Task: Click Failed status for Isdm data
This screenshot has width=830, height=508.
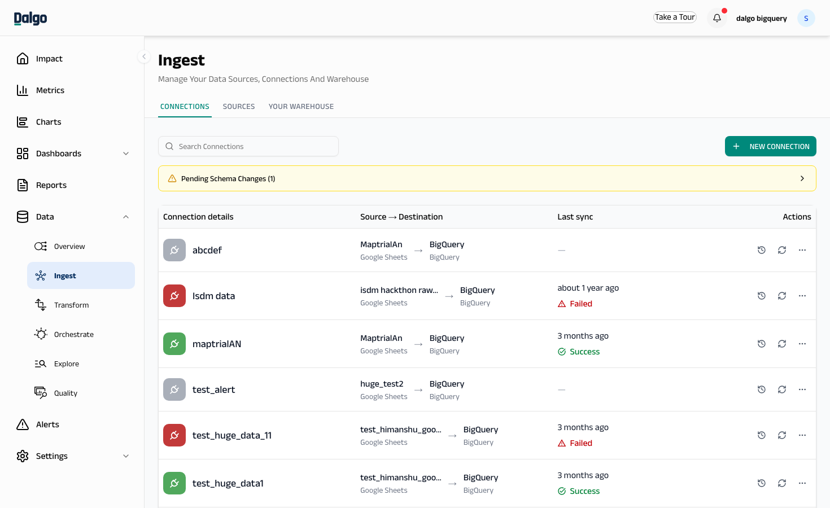Action: pos(575,304)
